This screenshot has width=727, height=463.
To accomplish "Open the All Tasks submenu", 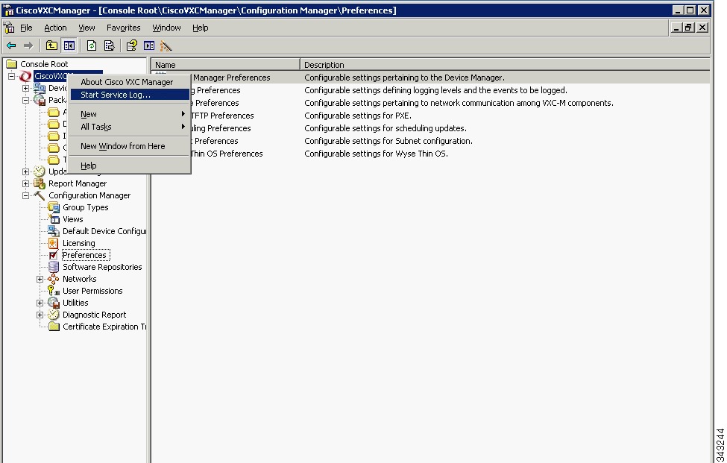I will tap(130, 127).
